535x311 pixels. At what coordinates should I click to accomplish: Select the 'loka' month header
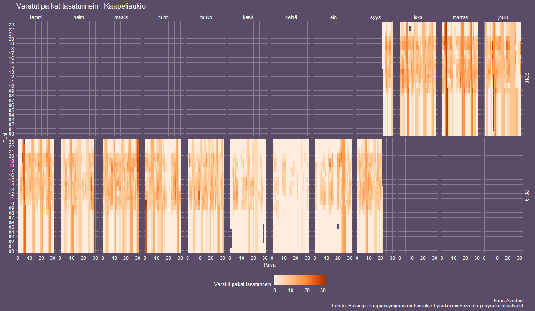[418, 18]
